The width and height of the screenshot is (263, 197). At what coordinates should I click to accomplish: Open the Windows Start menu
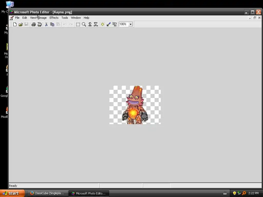[x=12, y=193]
